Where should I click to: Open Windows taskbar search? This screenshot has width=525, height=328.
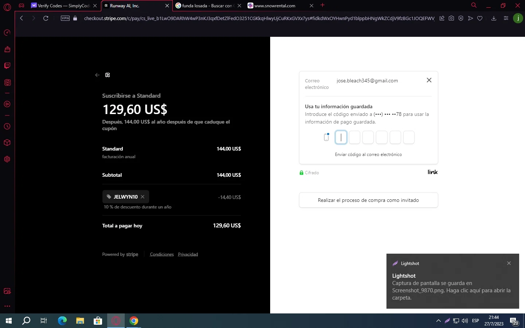point(26,321)
